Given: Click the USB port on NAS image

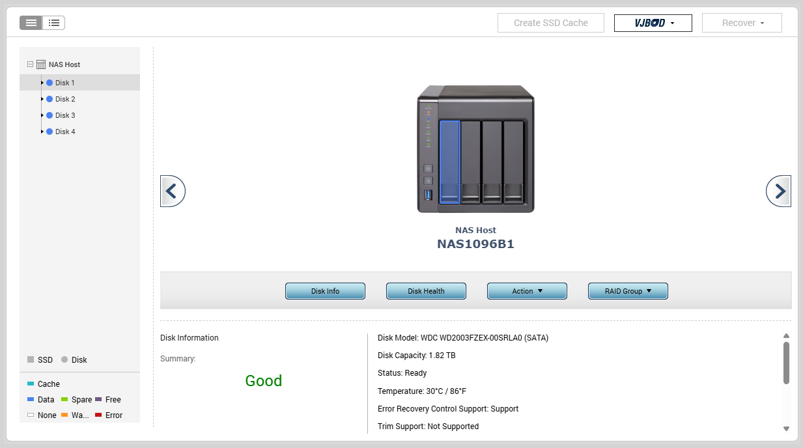Looking at the screenshot, I should click(x=429, y=195).
